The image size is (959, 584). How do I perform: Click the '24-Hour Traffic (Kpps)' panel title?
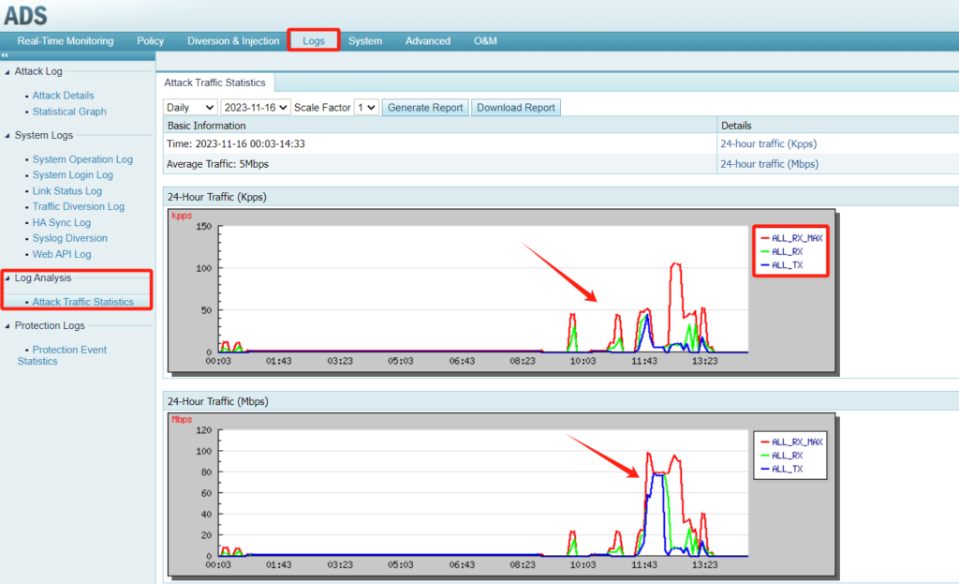click(216, 197)
